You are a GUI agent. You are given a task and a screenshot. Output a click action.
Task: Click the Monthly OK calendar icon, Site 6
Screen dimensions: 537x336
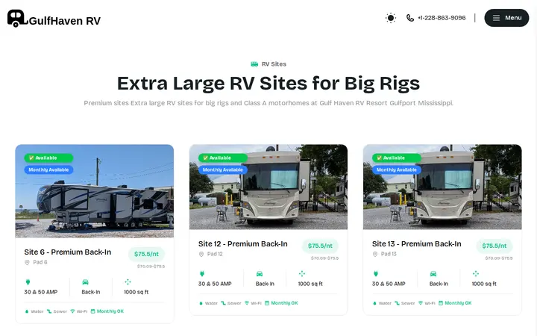[x=92, y=311]
